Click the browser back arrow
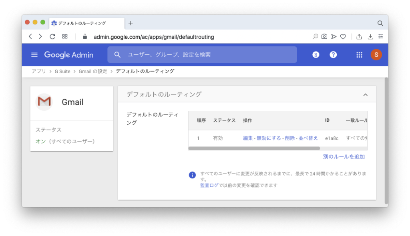The width and height of the screenshot is (410, 236). 30,36
